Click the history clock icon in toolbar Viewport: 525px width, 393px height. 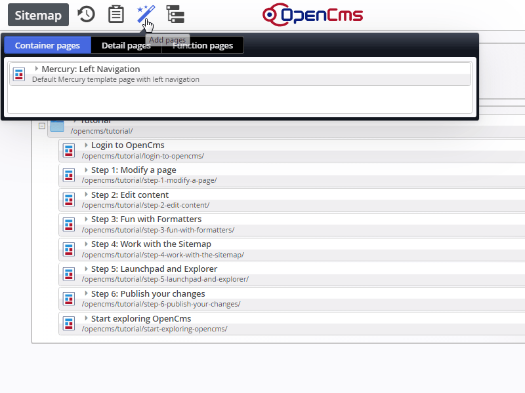[86, 14]
